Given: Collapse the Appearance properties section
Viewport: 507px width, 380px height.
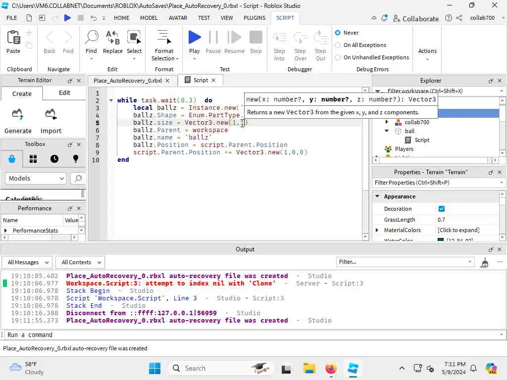Looking at the screenshot, I should (x=377, y=196).
